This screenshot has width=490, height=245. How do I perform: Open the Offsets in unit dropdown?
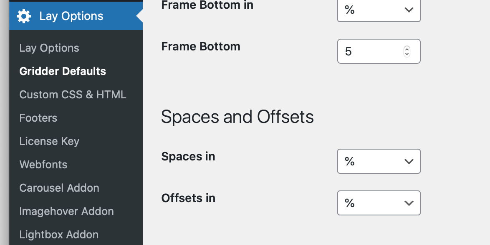coord(379,203)
